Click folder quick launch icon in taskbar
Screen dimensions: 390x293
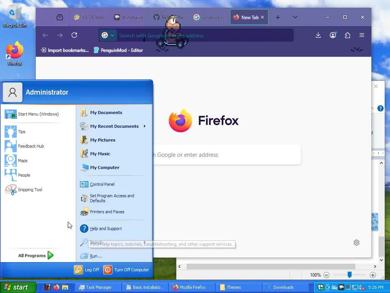pos(65,287)
